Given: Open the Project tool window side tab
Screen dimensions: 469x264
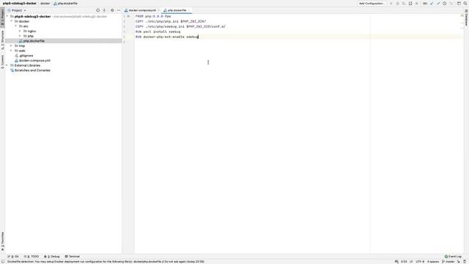Looking at the screenshot, I should pos(2,17).
